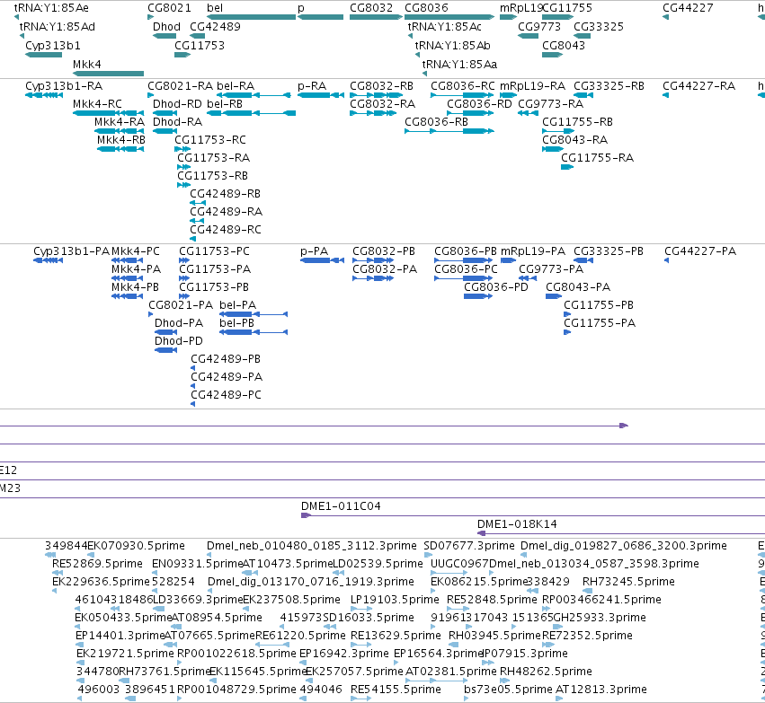Click the RE52869.5prime label
Screen dimensions: 765x703
(x=97, y=564)
